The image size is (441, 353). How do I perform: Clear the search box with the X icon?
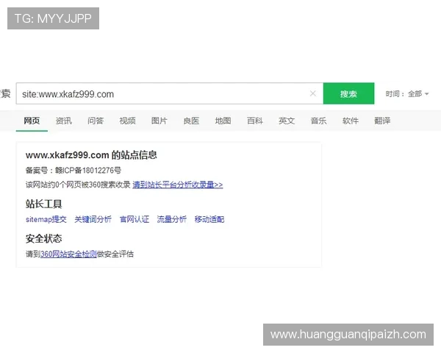click(x=313, y=93)
